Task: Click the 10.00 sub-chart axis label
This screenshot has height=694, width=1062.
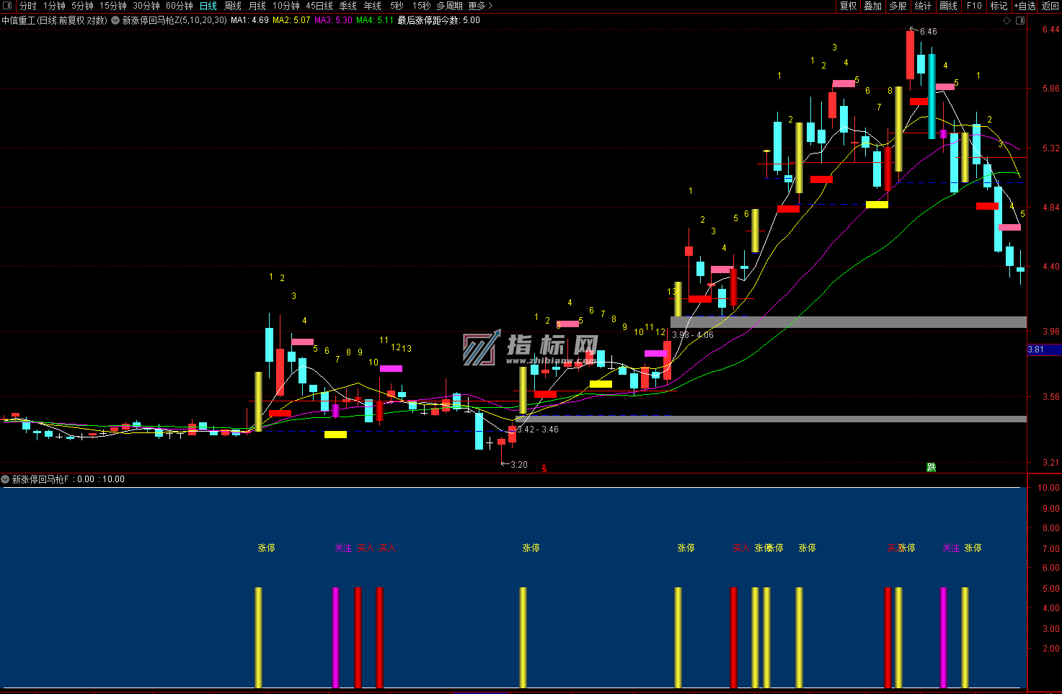Action: pyautogui.click(x=1048, y=488)
